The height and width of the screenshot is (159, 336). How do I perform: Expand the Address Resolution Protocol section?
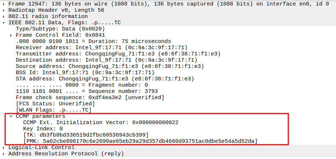point(4,154)
